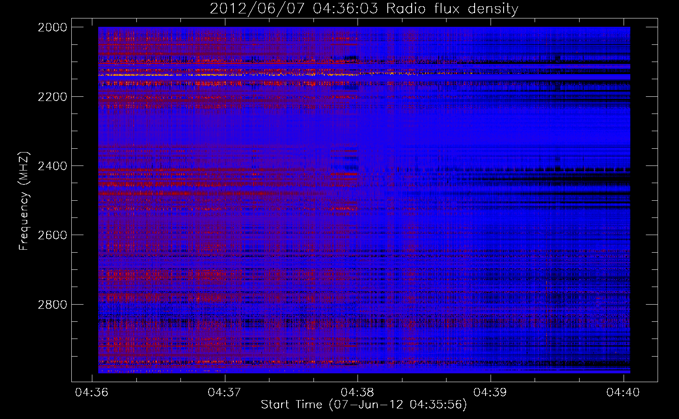Click the 04:37 time axis label
The height and width of the screenshot is (419, 679).
225,392
